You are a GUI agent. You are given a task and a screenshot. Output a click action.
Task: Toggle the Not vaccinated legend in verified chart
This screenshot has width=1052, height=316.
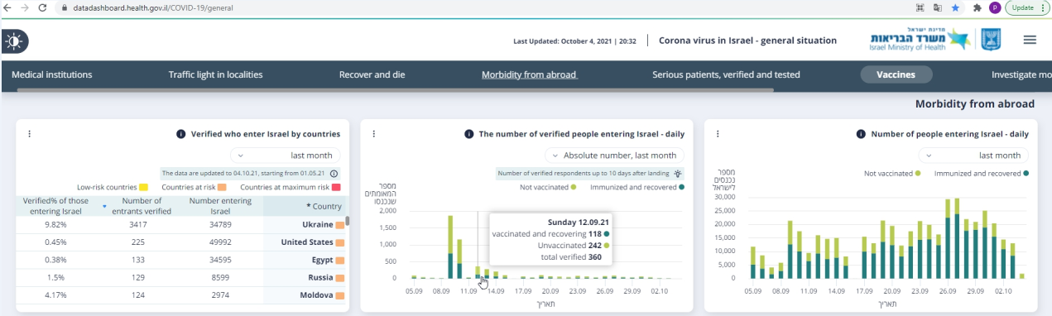point(548,188)
